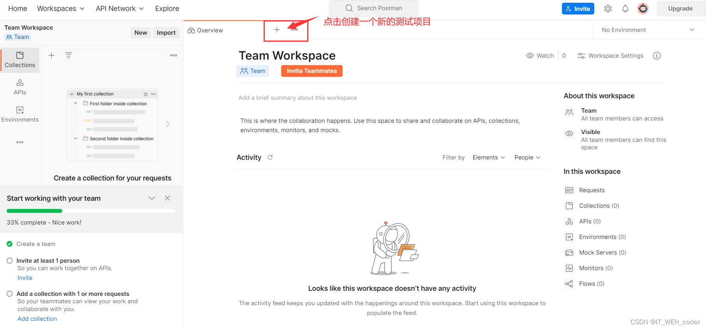Click the Upgrade button
Image resolution: width=706 pixels, height=329 pixels.
pos(680,9)
